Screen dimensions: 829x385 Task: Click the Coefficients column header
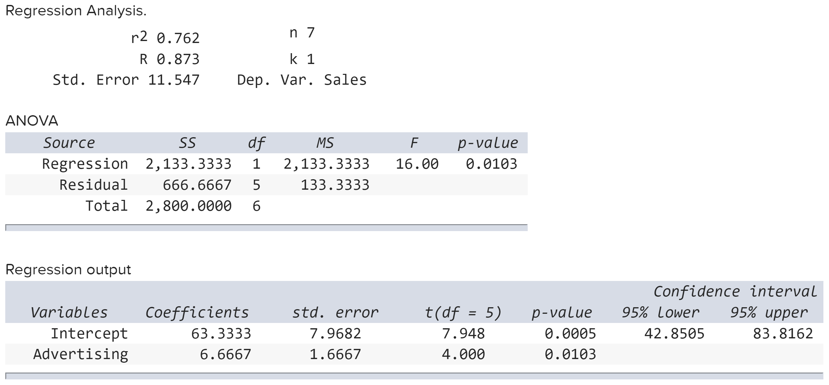point(197,312)
